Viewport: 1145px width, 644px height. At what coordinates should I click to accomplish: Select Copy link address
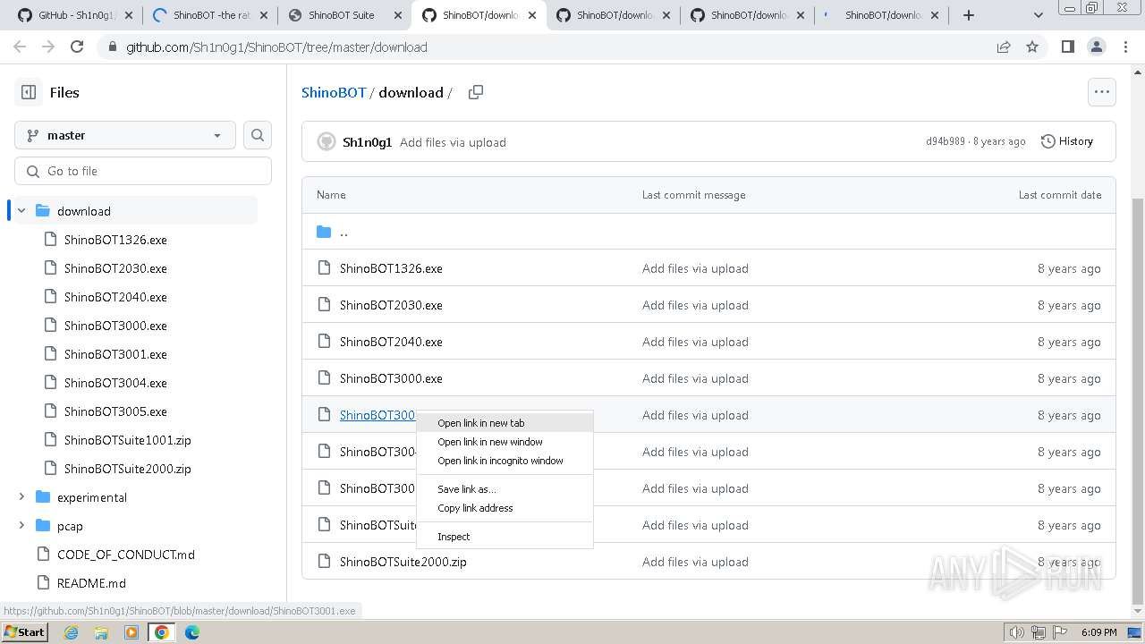[505, 508]
